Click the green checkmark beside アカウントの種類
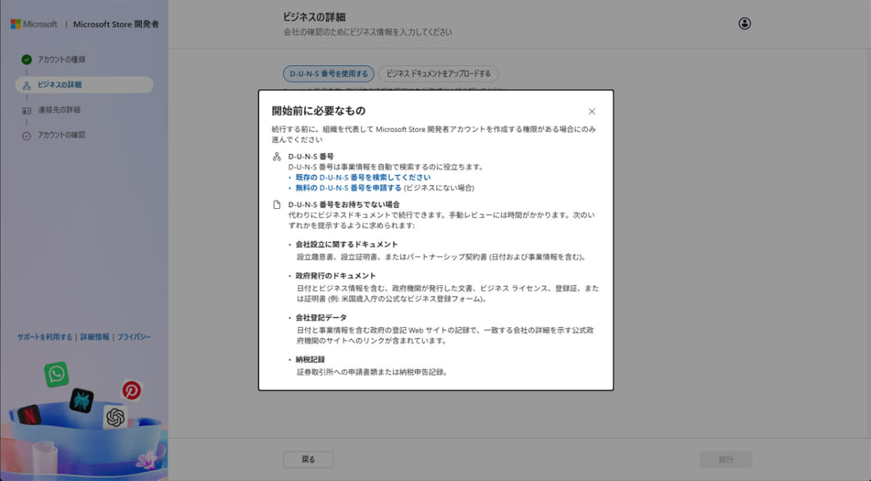Viewport: 871px width, 481px height. 27,59
